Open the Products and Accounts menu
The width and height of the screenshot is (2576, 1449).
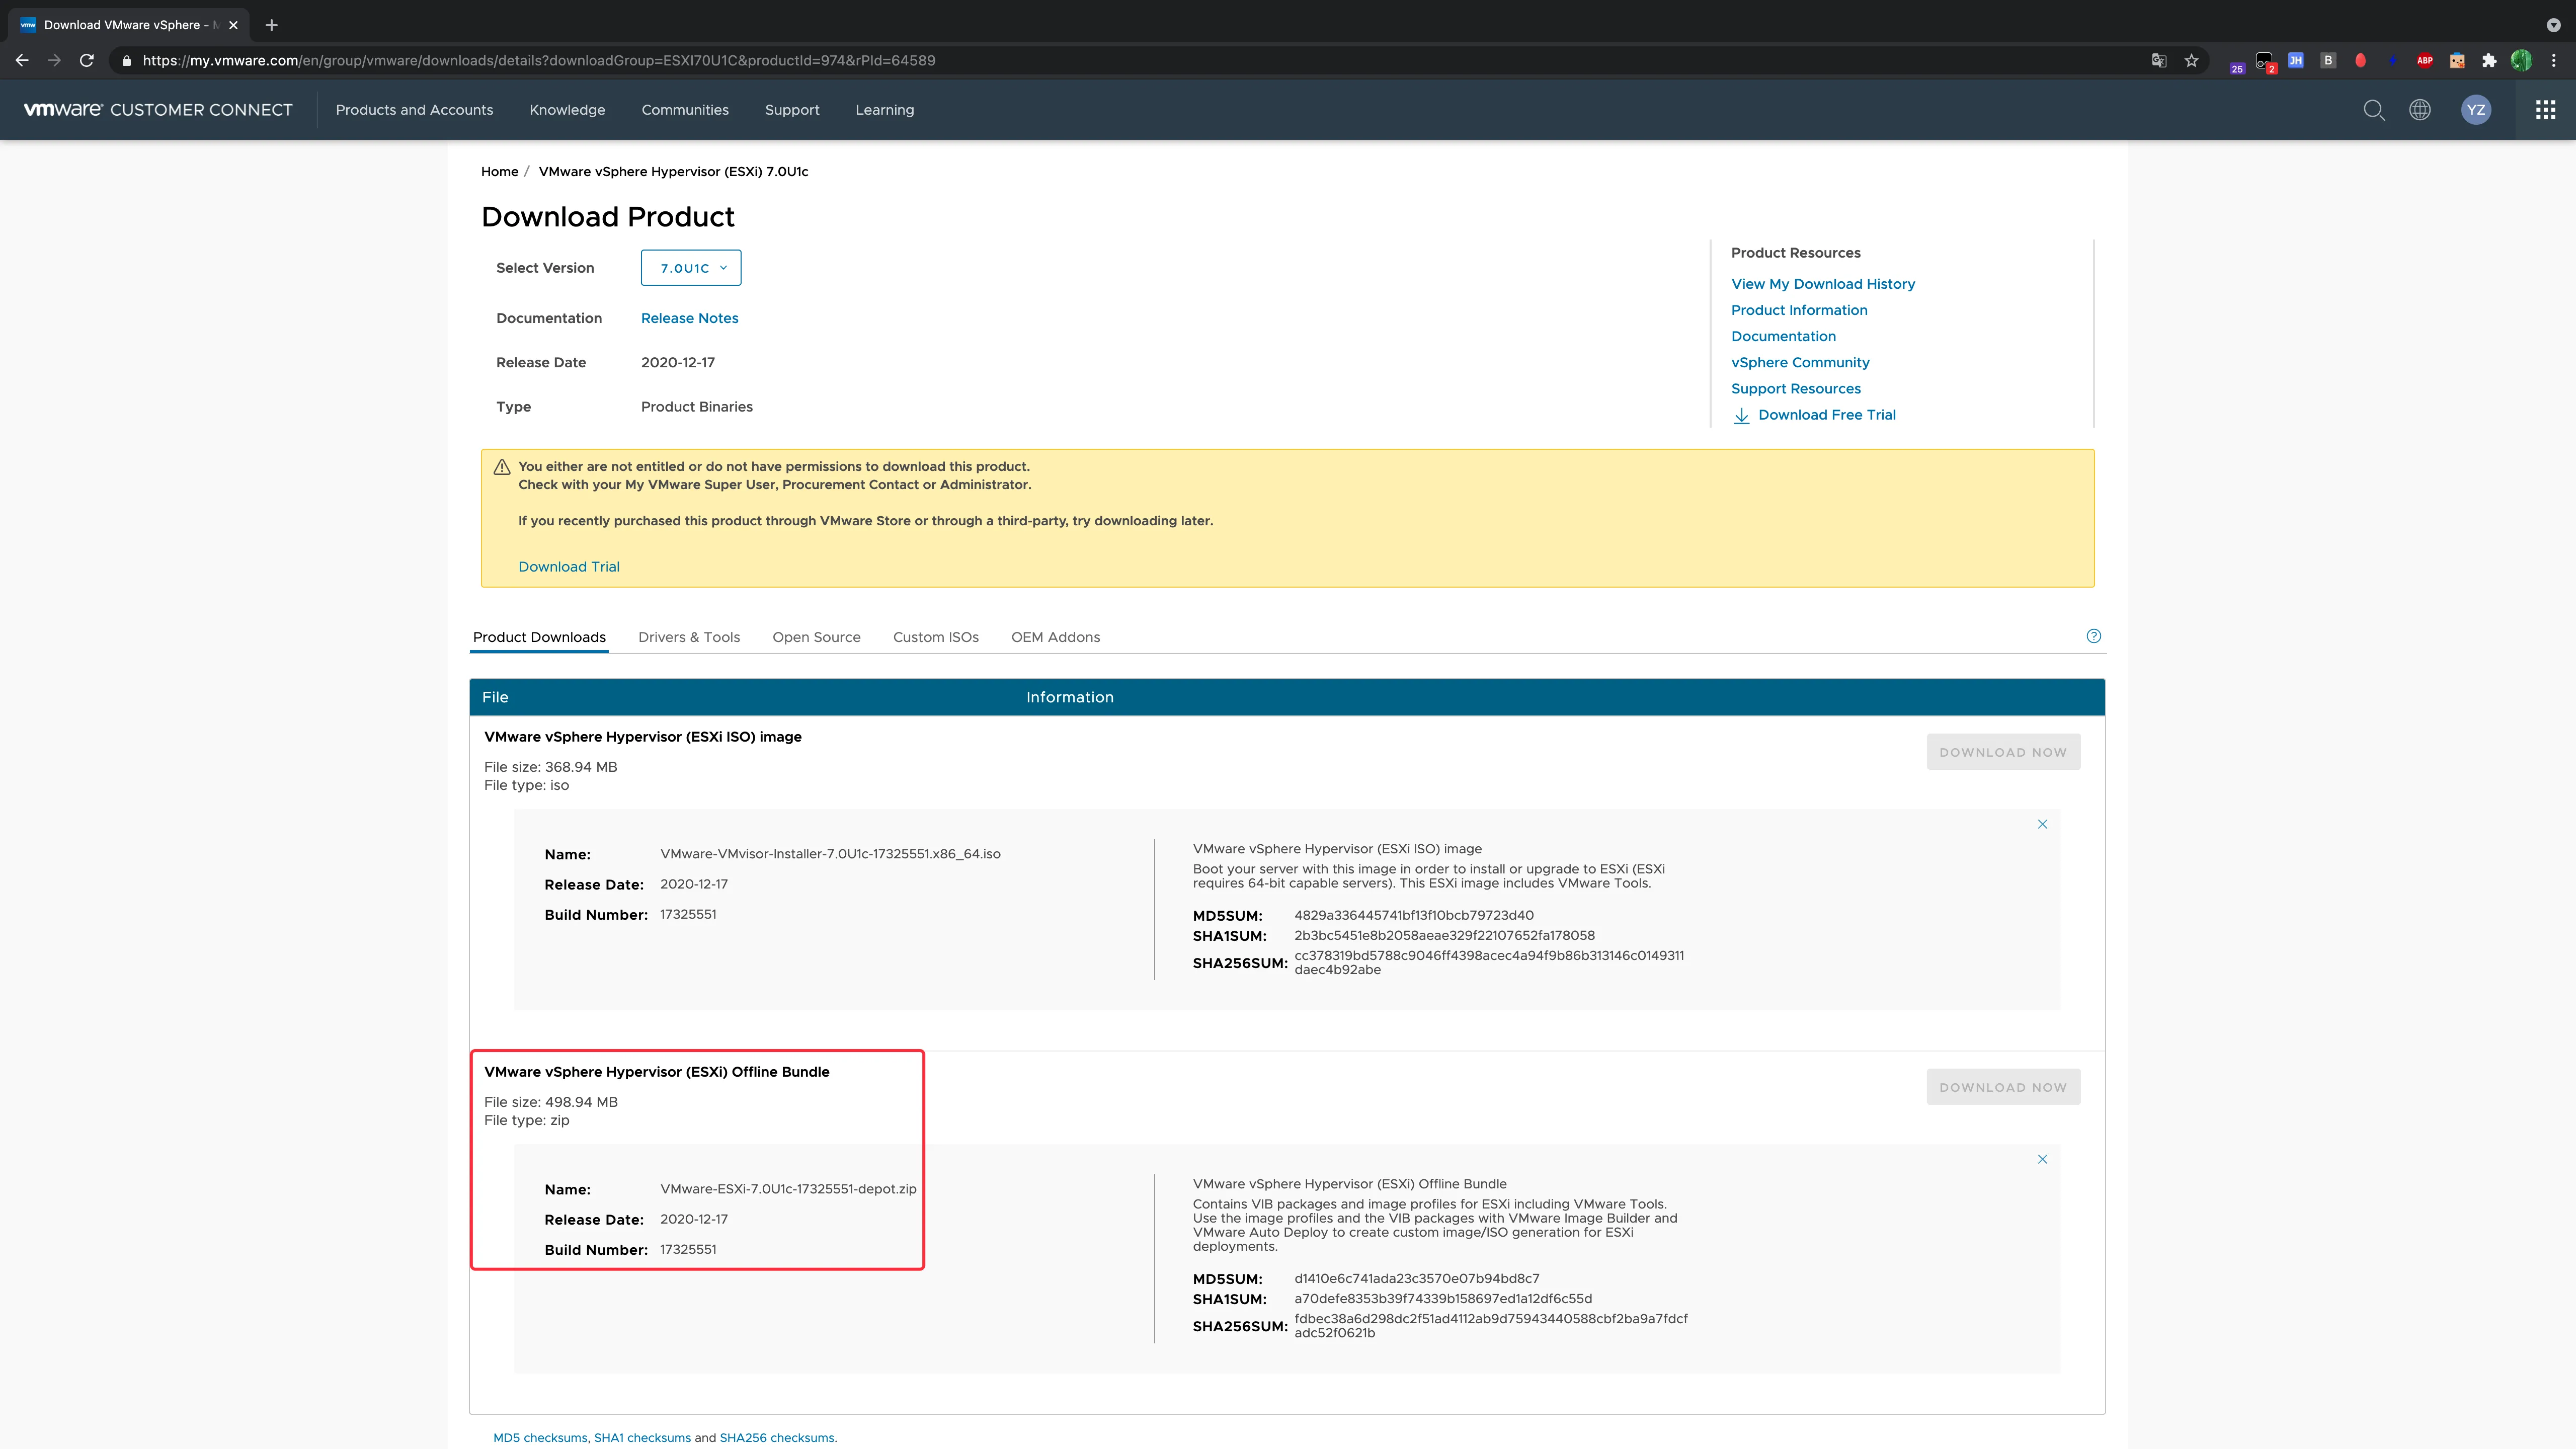[x=414, y=110]
